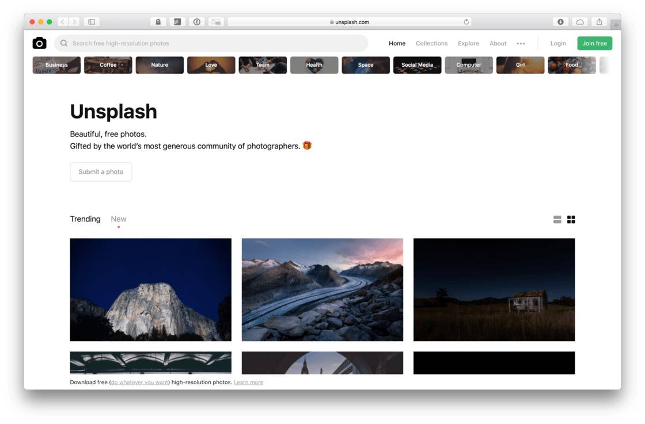Click the notes-style square extension icon beside the ghost
This screenshot has width=645, height=424.
[x=177, y=22]
